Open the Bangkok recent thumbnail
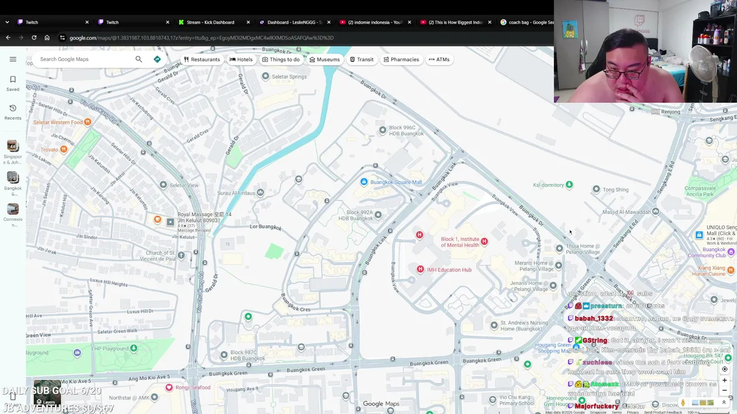The width and height of the screenshot is (737, 414). click(13, 178)
